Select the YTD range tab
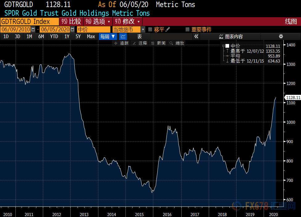This screenshot has height=217, width=301. click(54, 36)
